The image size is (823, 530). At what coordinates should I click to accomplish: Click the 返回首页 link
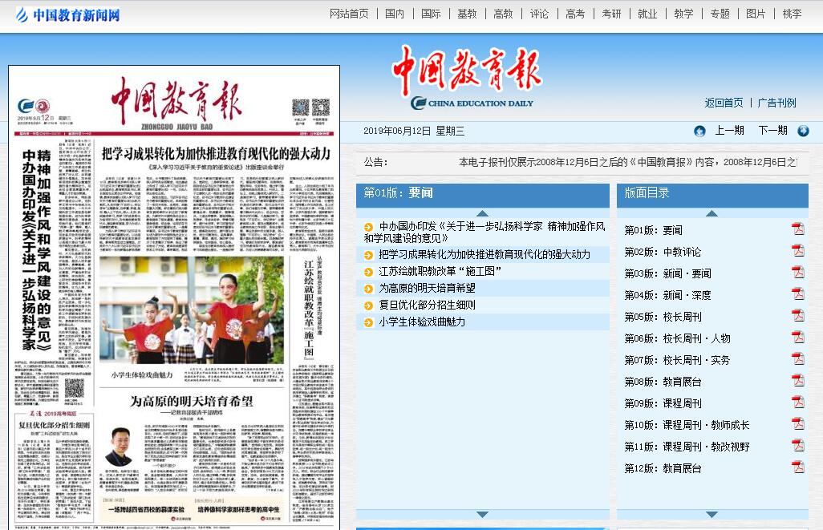point(724,103)
